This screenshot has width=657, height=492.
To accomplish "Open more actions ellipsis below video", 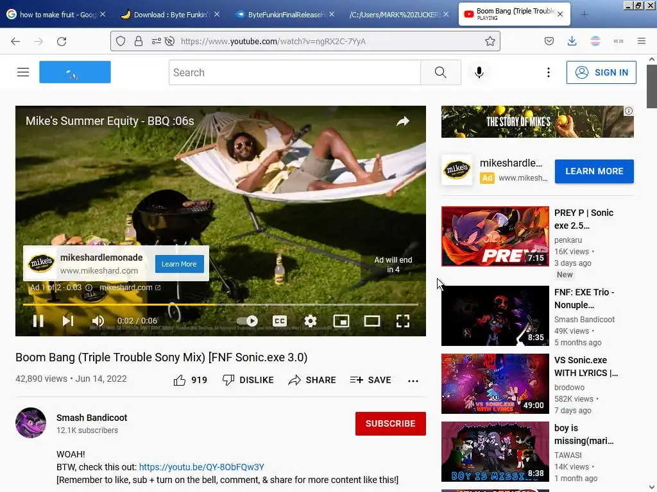I will tap(413, 381).
